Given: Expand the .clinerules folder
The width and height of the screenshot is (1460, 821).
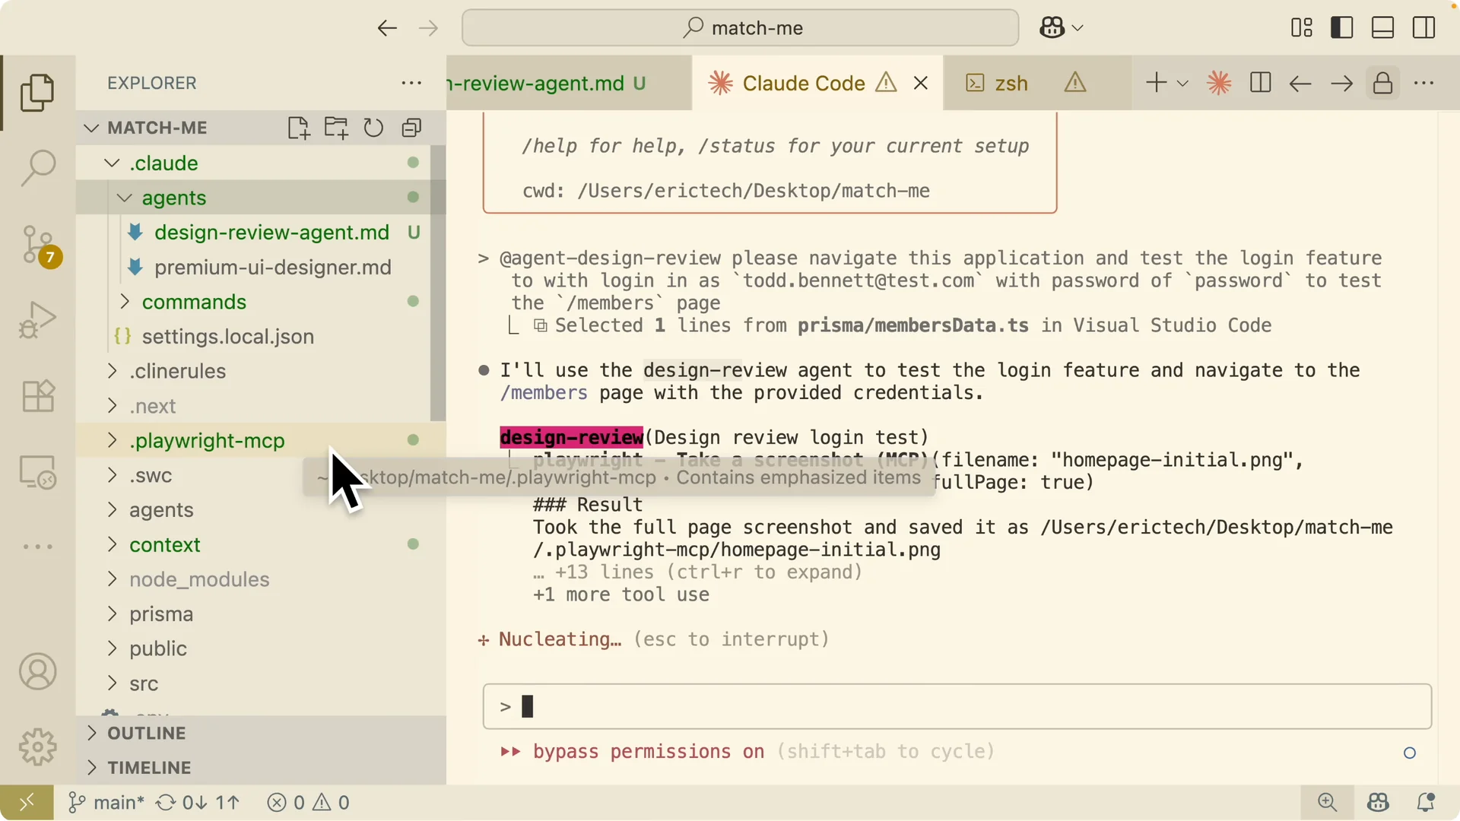Looking at the screenshot, I should pos(112,371).
